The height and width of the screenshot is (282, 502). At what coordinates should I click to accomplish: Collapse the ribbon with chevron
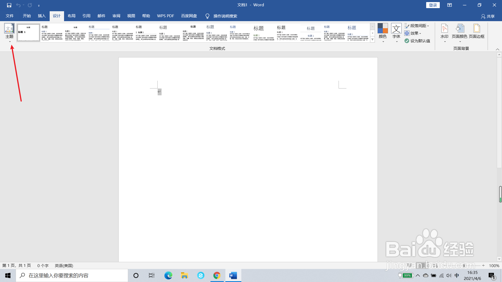point(498,49)
